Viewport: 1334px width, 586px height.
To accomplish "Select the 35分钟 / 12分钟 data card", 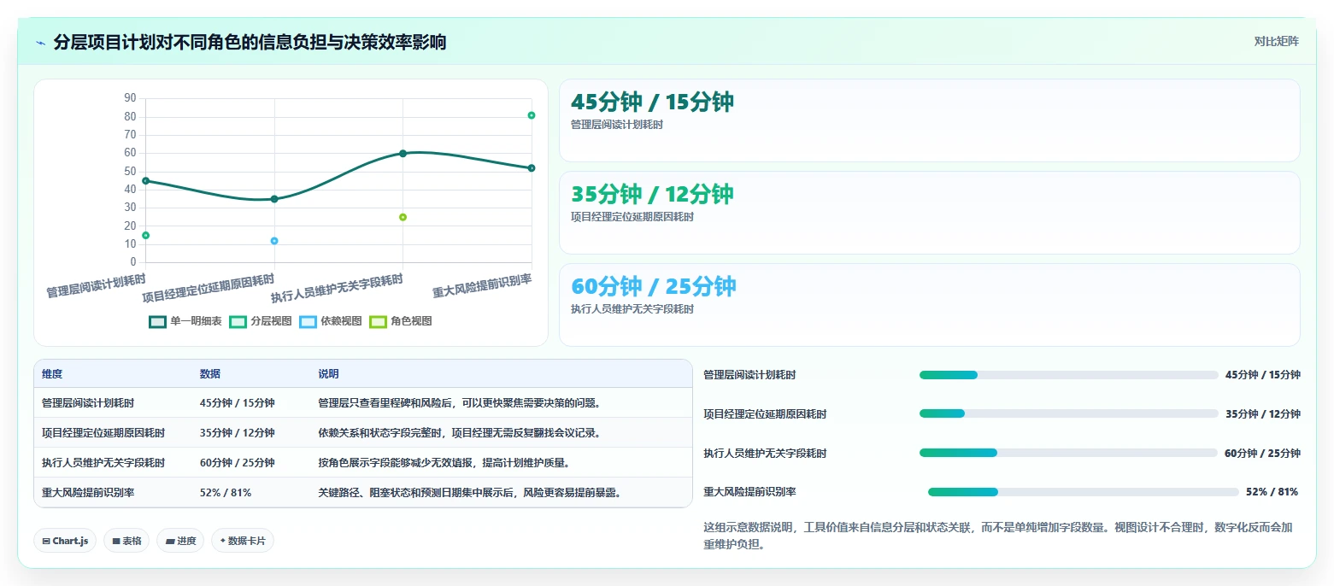I will click(x=929, y=213).
